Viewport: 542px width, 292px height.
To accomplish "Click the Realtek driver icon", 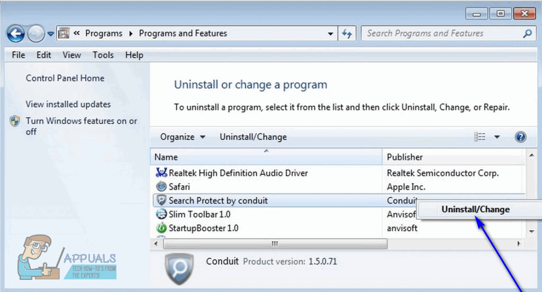I will 161,172.
